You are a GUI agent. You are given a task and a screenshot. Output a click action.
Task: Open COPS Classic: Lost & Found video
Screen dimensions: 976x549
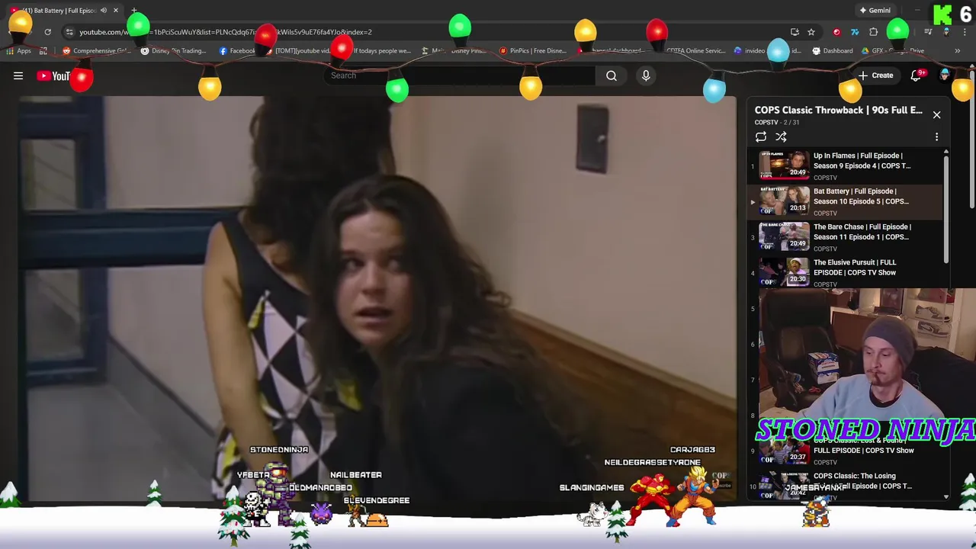click(x=863, y=446)
